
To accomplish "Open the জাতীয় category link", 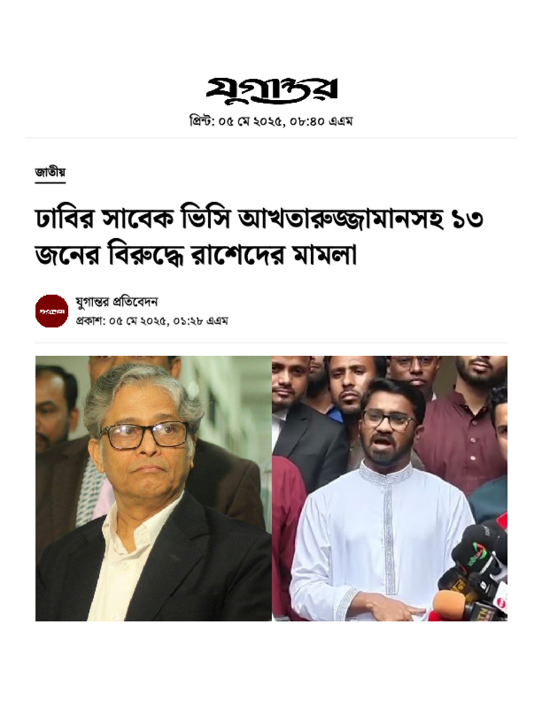I will coord(51,172).
